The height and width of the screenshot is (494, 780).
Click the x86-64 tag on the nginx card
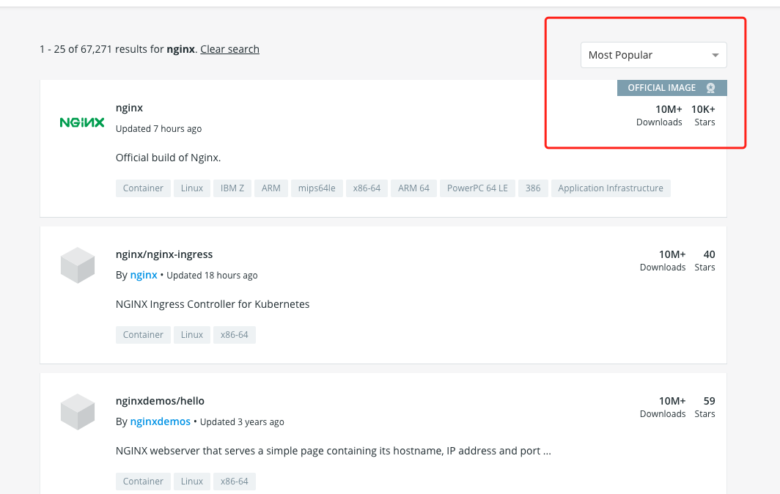(x=367, y=188)
